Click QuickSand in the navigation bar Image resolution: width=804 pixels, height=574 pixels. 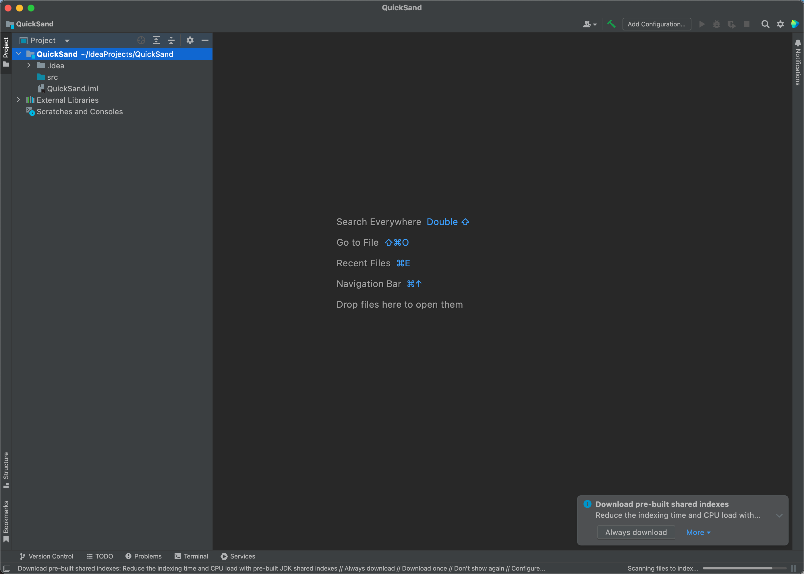tap(35, 24)
